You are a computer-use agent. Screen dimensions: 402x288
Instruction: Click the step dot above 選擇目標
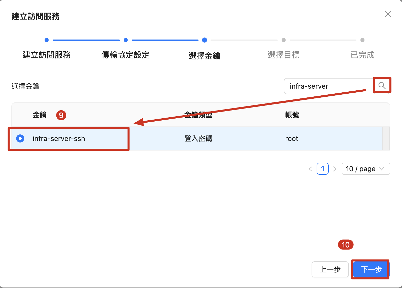(284, 40)
